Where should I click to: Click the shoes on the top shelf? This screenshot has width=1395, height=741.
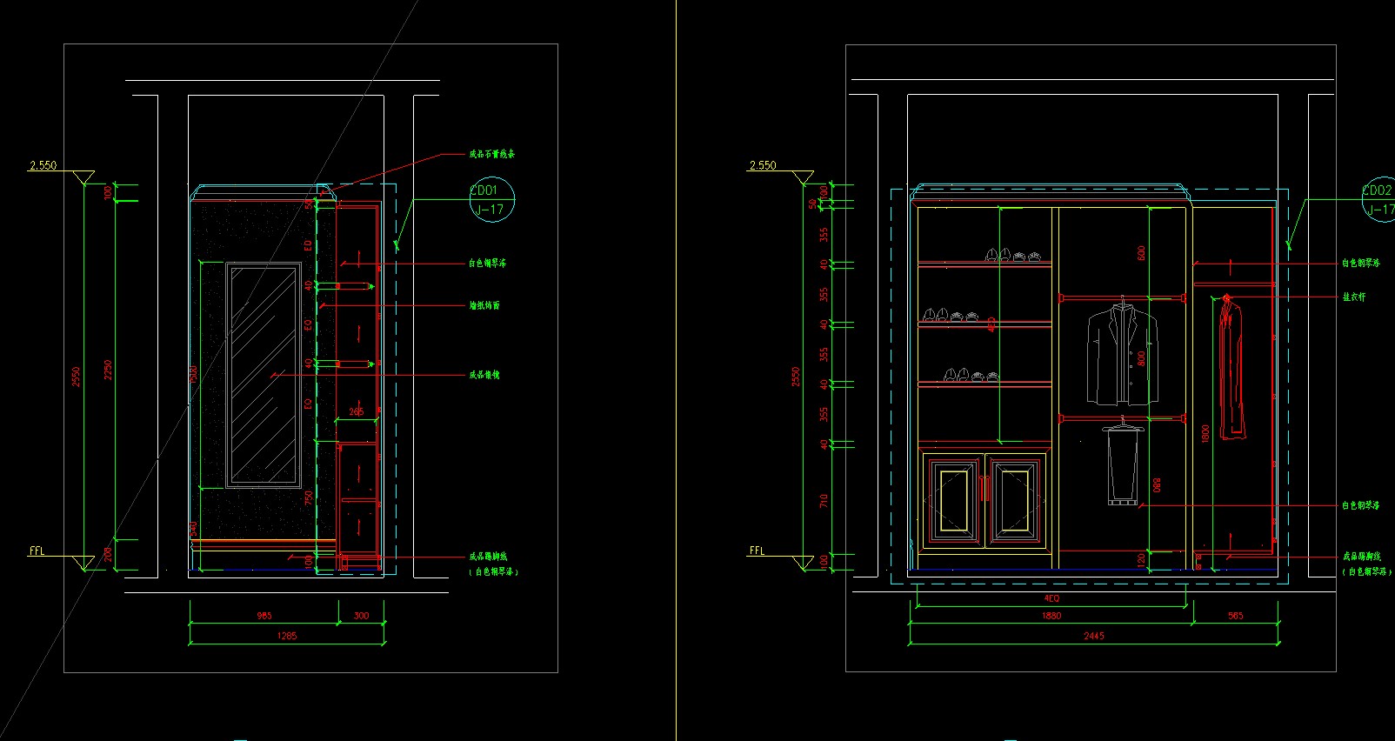pos(1012,255)
